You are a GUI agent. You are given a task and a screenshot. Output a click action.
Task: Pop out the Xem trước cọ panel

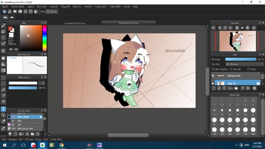[42, 54]
